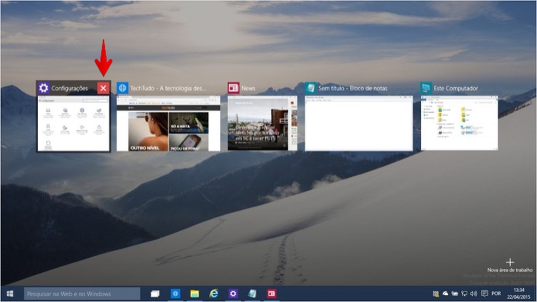Open the TechTudo browser window thumbnail
This screenshot has height=302, width=537.
click(x=168, y=123)
